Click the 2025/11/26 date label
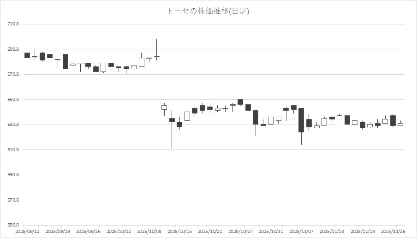Image resolution: width=417 pixels, height=238 pixels. pos(392,231)
